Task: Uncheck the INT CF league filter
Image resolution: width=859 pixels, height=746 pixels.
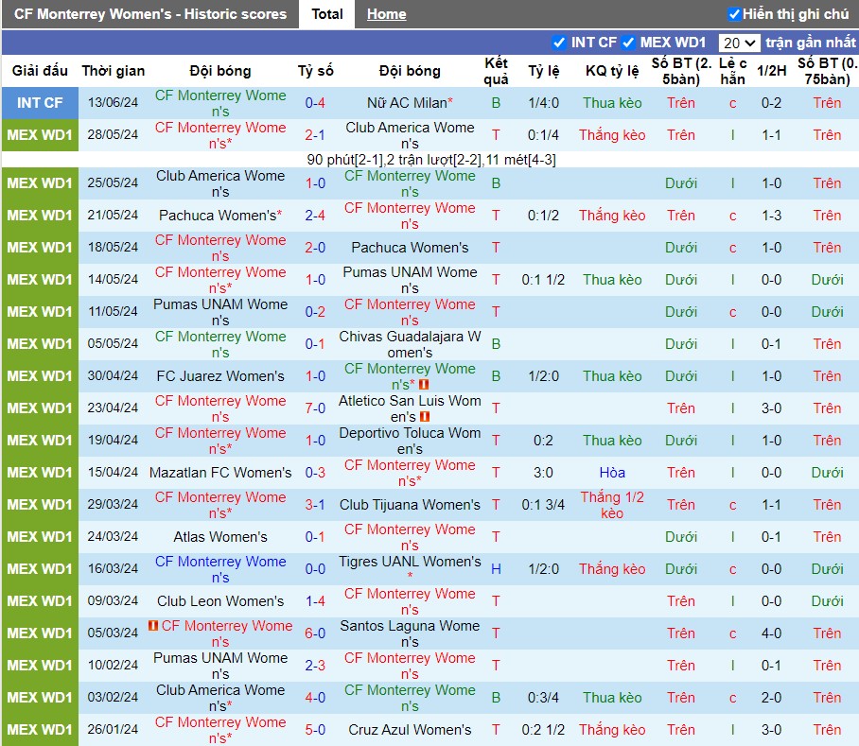Action: tap(559, 43)
